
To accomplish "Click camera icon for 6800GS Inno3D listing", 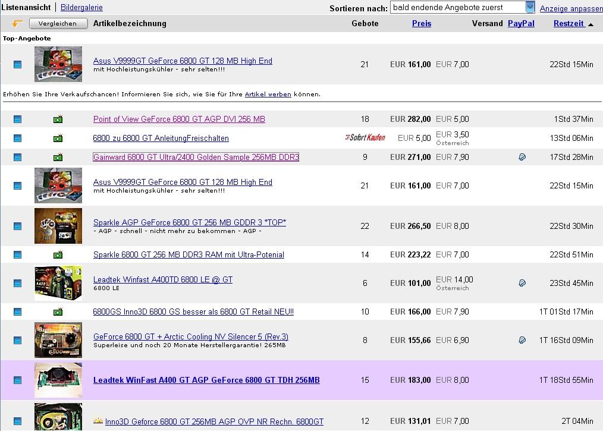I will 58,312.
